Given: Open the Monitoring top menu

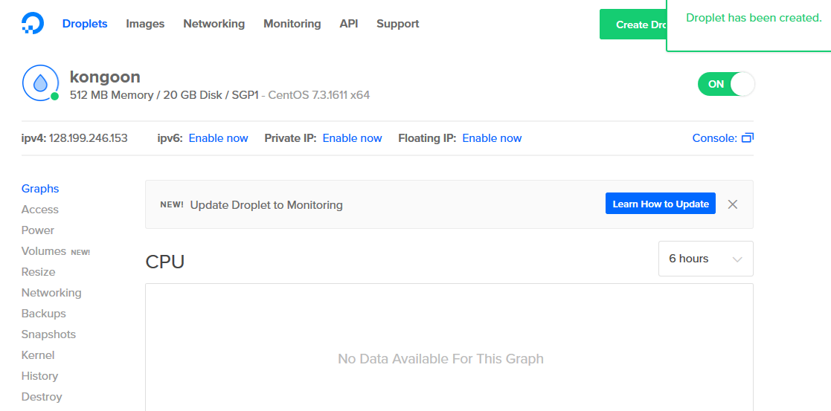Looking at the screenshot, I should [292, 24].
